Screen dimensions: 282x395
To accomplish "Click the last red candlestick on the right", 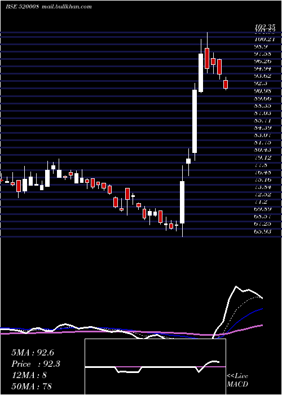I will tap(226, 84).
